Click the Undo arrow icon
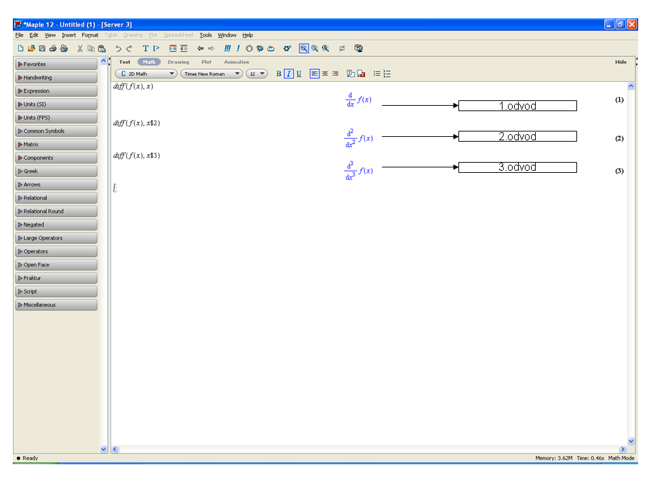Image resolution: width=651 pixels, height=488 pixels. [x=118, y=48]
